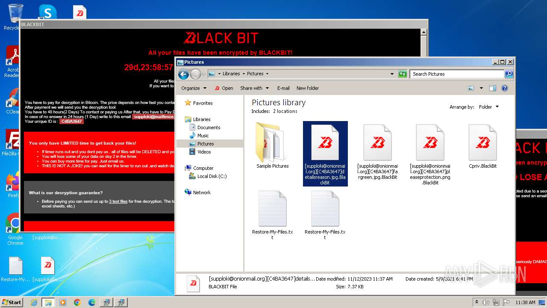The height and width of the screenshot is (308, 547).
Task: Open Windows Media Player from taskbar
Action: 63,302
